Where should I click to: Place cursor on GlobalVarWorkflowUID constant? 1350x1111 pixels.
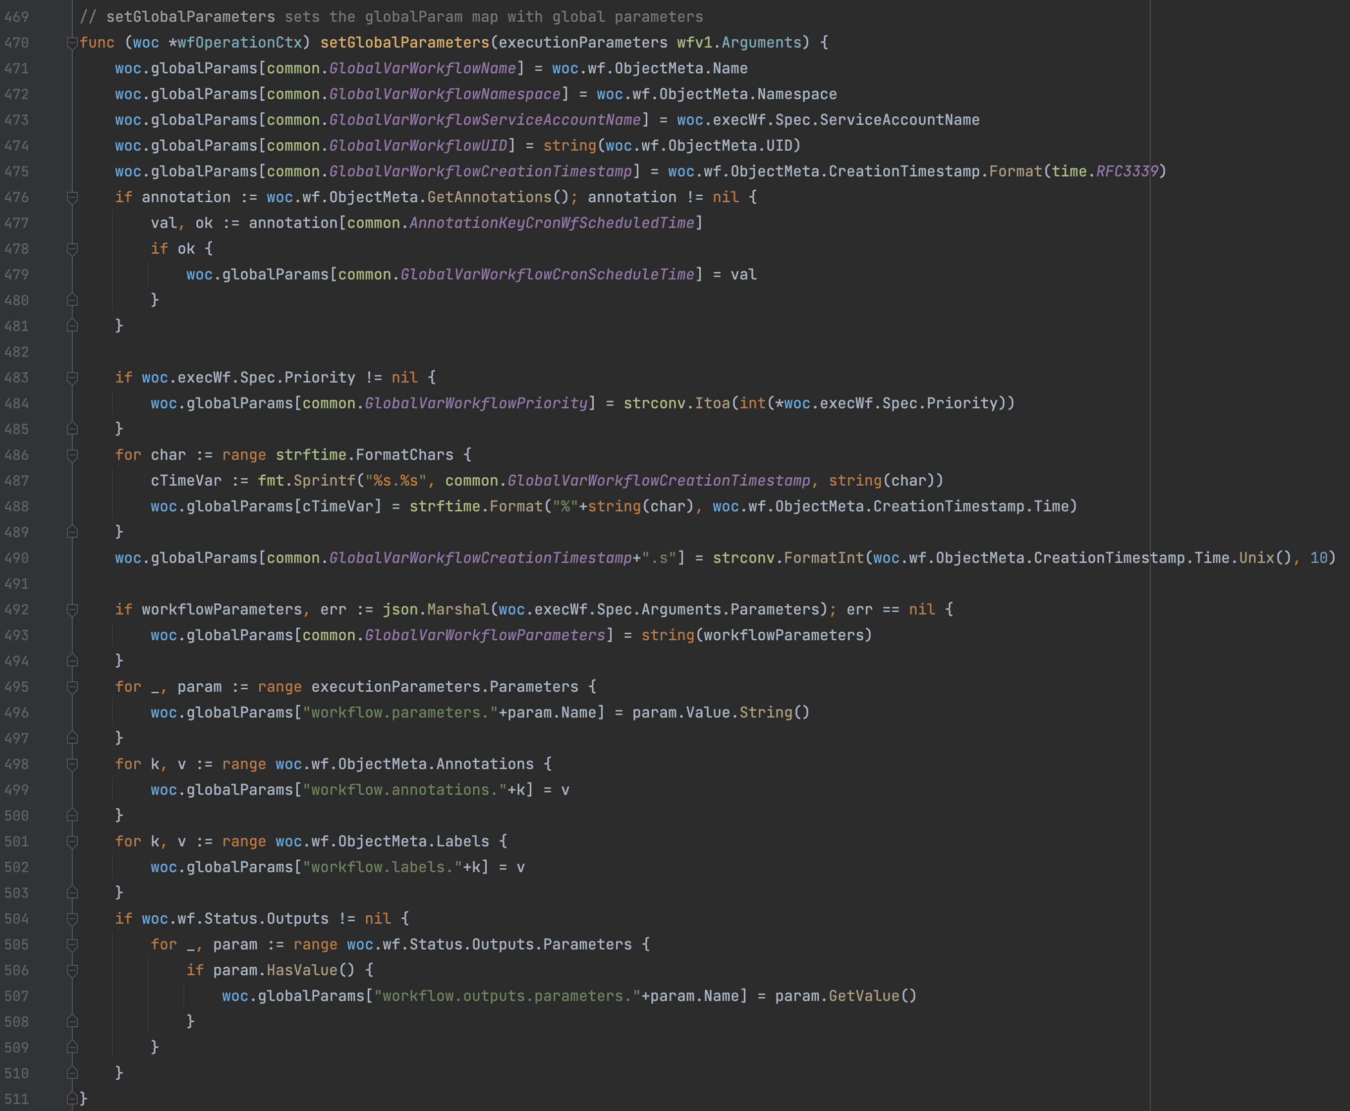click(x=418, y=146)
